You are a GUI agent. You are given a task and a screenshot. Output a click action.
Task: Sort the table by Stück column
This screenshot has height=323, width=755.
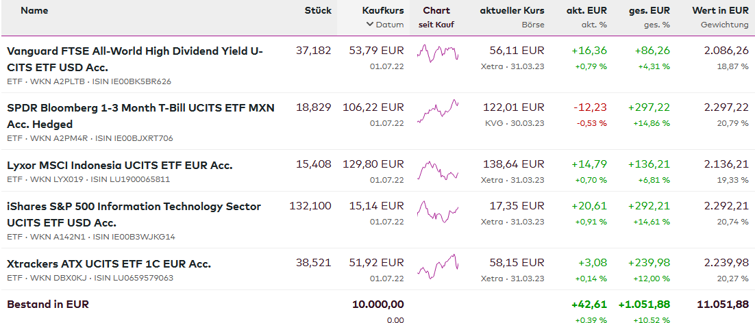[x=318, y=10]
